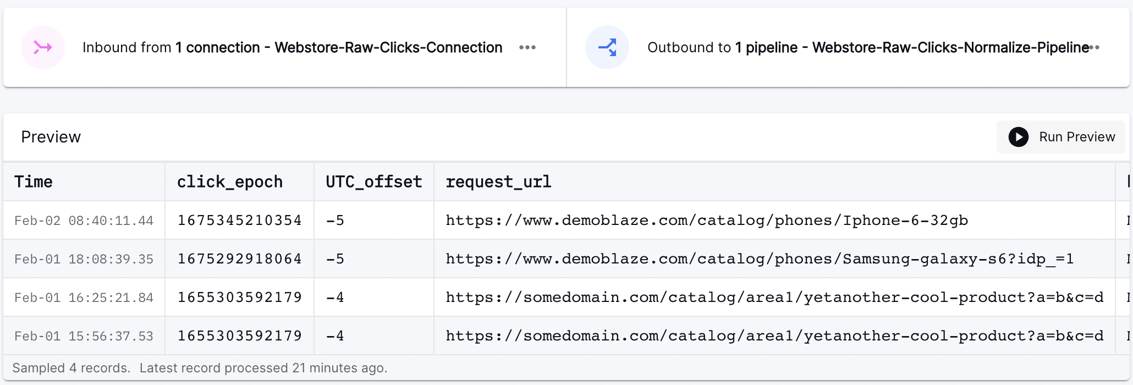
Task: Click the click_epoch column header
Action: [229, 182]
